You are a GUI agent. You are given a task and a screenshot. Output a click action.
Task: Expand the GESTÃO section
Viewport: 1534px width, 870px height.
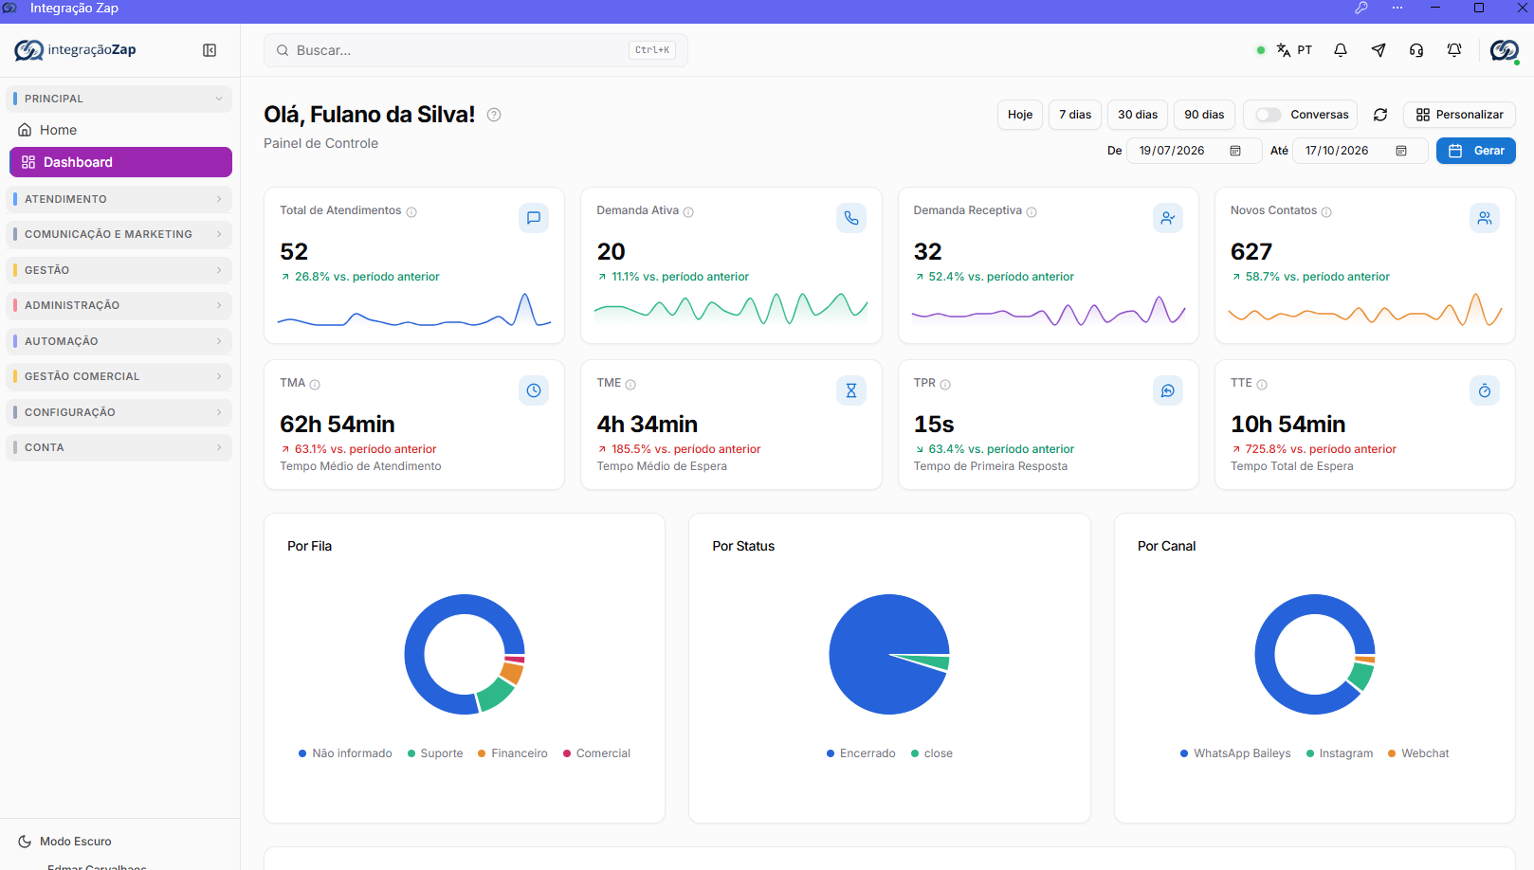pyautogui.click(x=119, y=270)
